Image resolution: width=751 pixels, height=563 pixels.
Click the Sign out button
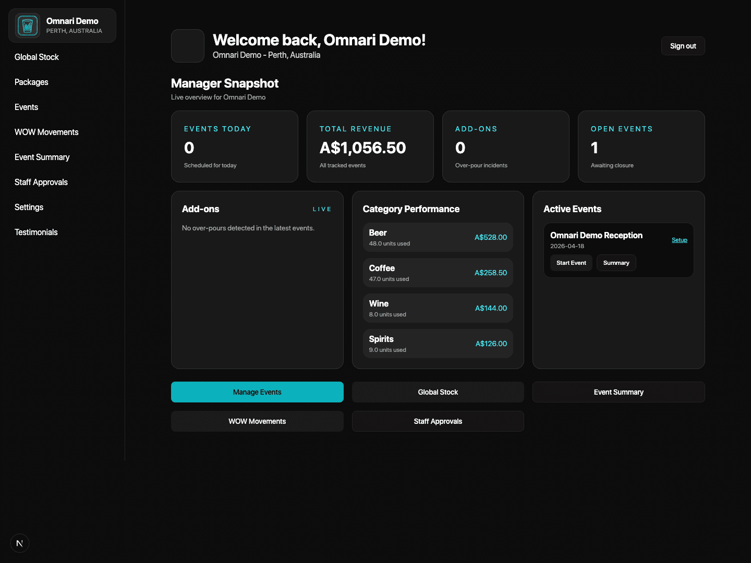point(683,46)
